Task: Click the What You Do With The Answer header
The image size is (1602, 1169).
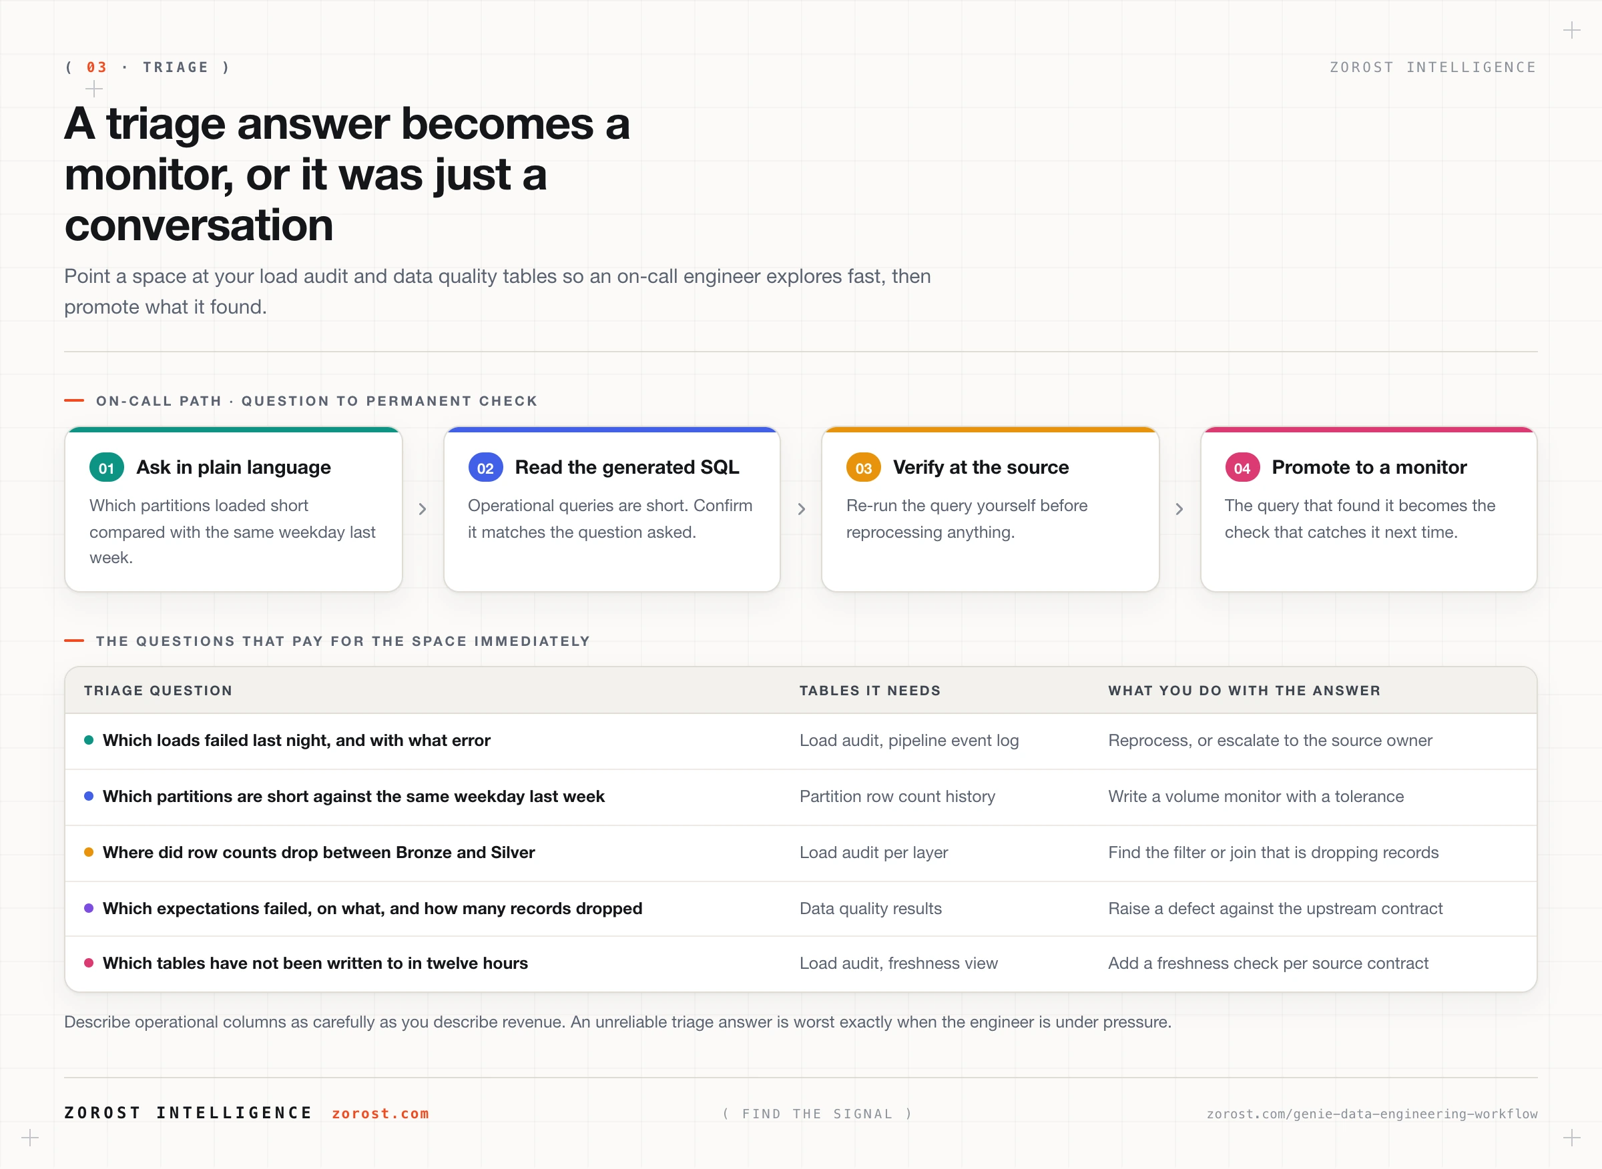Action: [1244, 691]
